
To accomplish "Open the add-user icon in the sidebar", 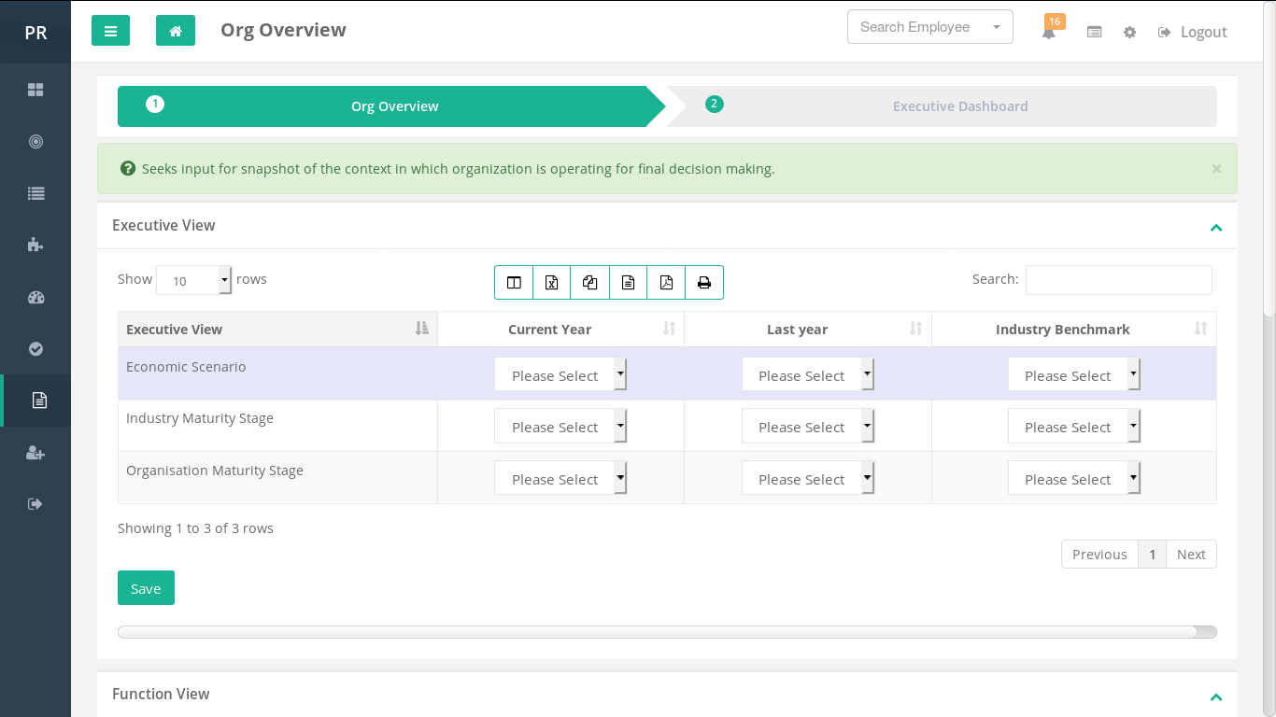I will tap(35, 453).
